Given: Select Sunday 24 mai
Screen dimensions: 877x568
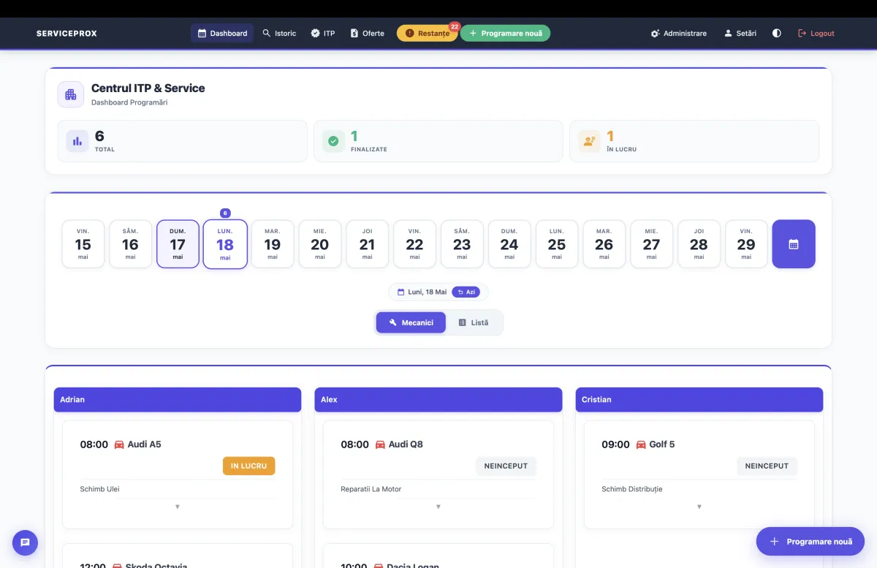Looking at the screenshot, I should click(509, 244).
